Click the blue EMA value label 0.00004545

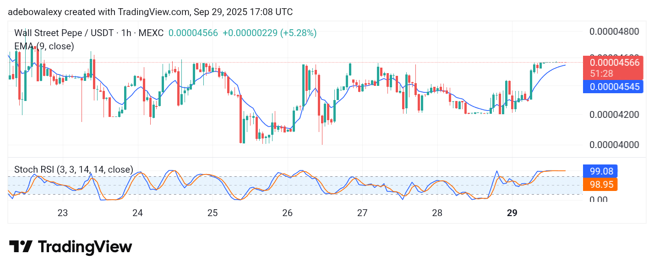(x=614, y=86)
